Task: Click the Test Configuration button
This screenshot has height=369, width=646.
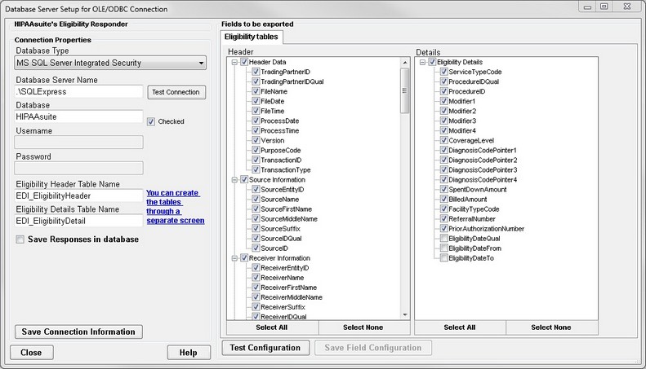Action: pos(265,348)
